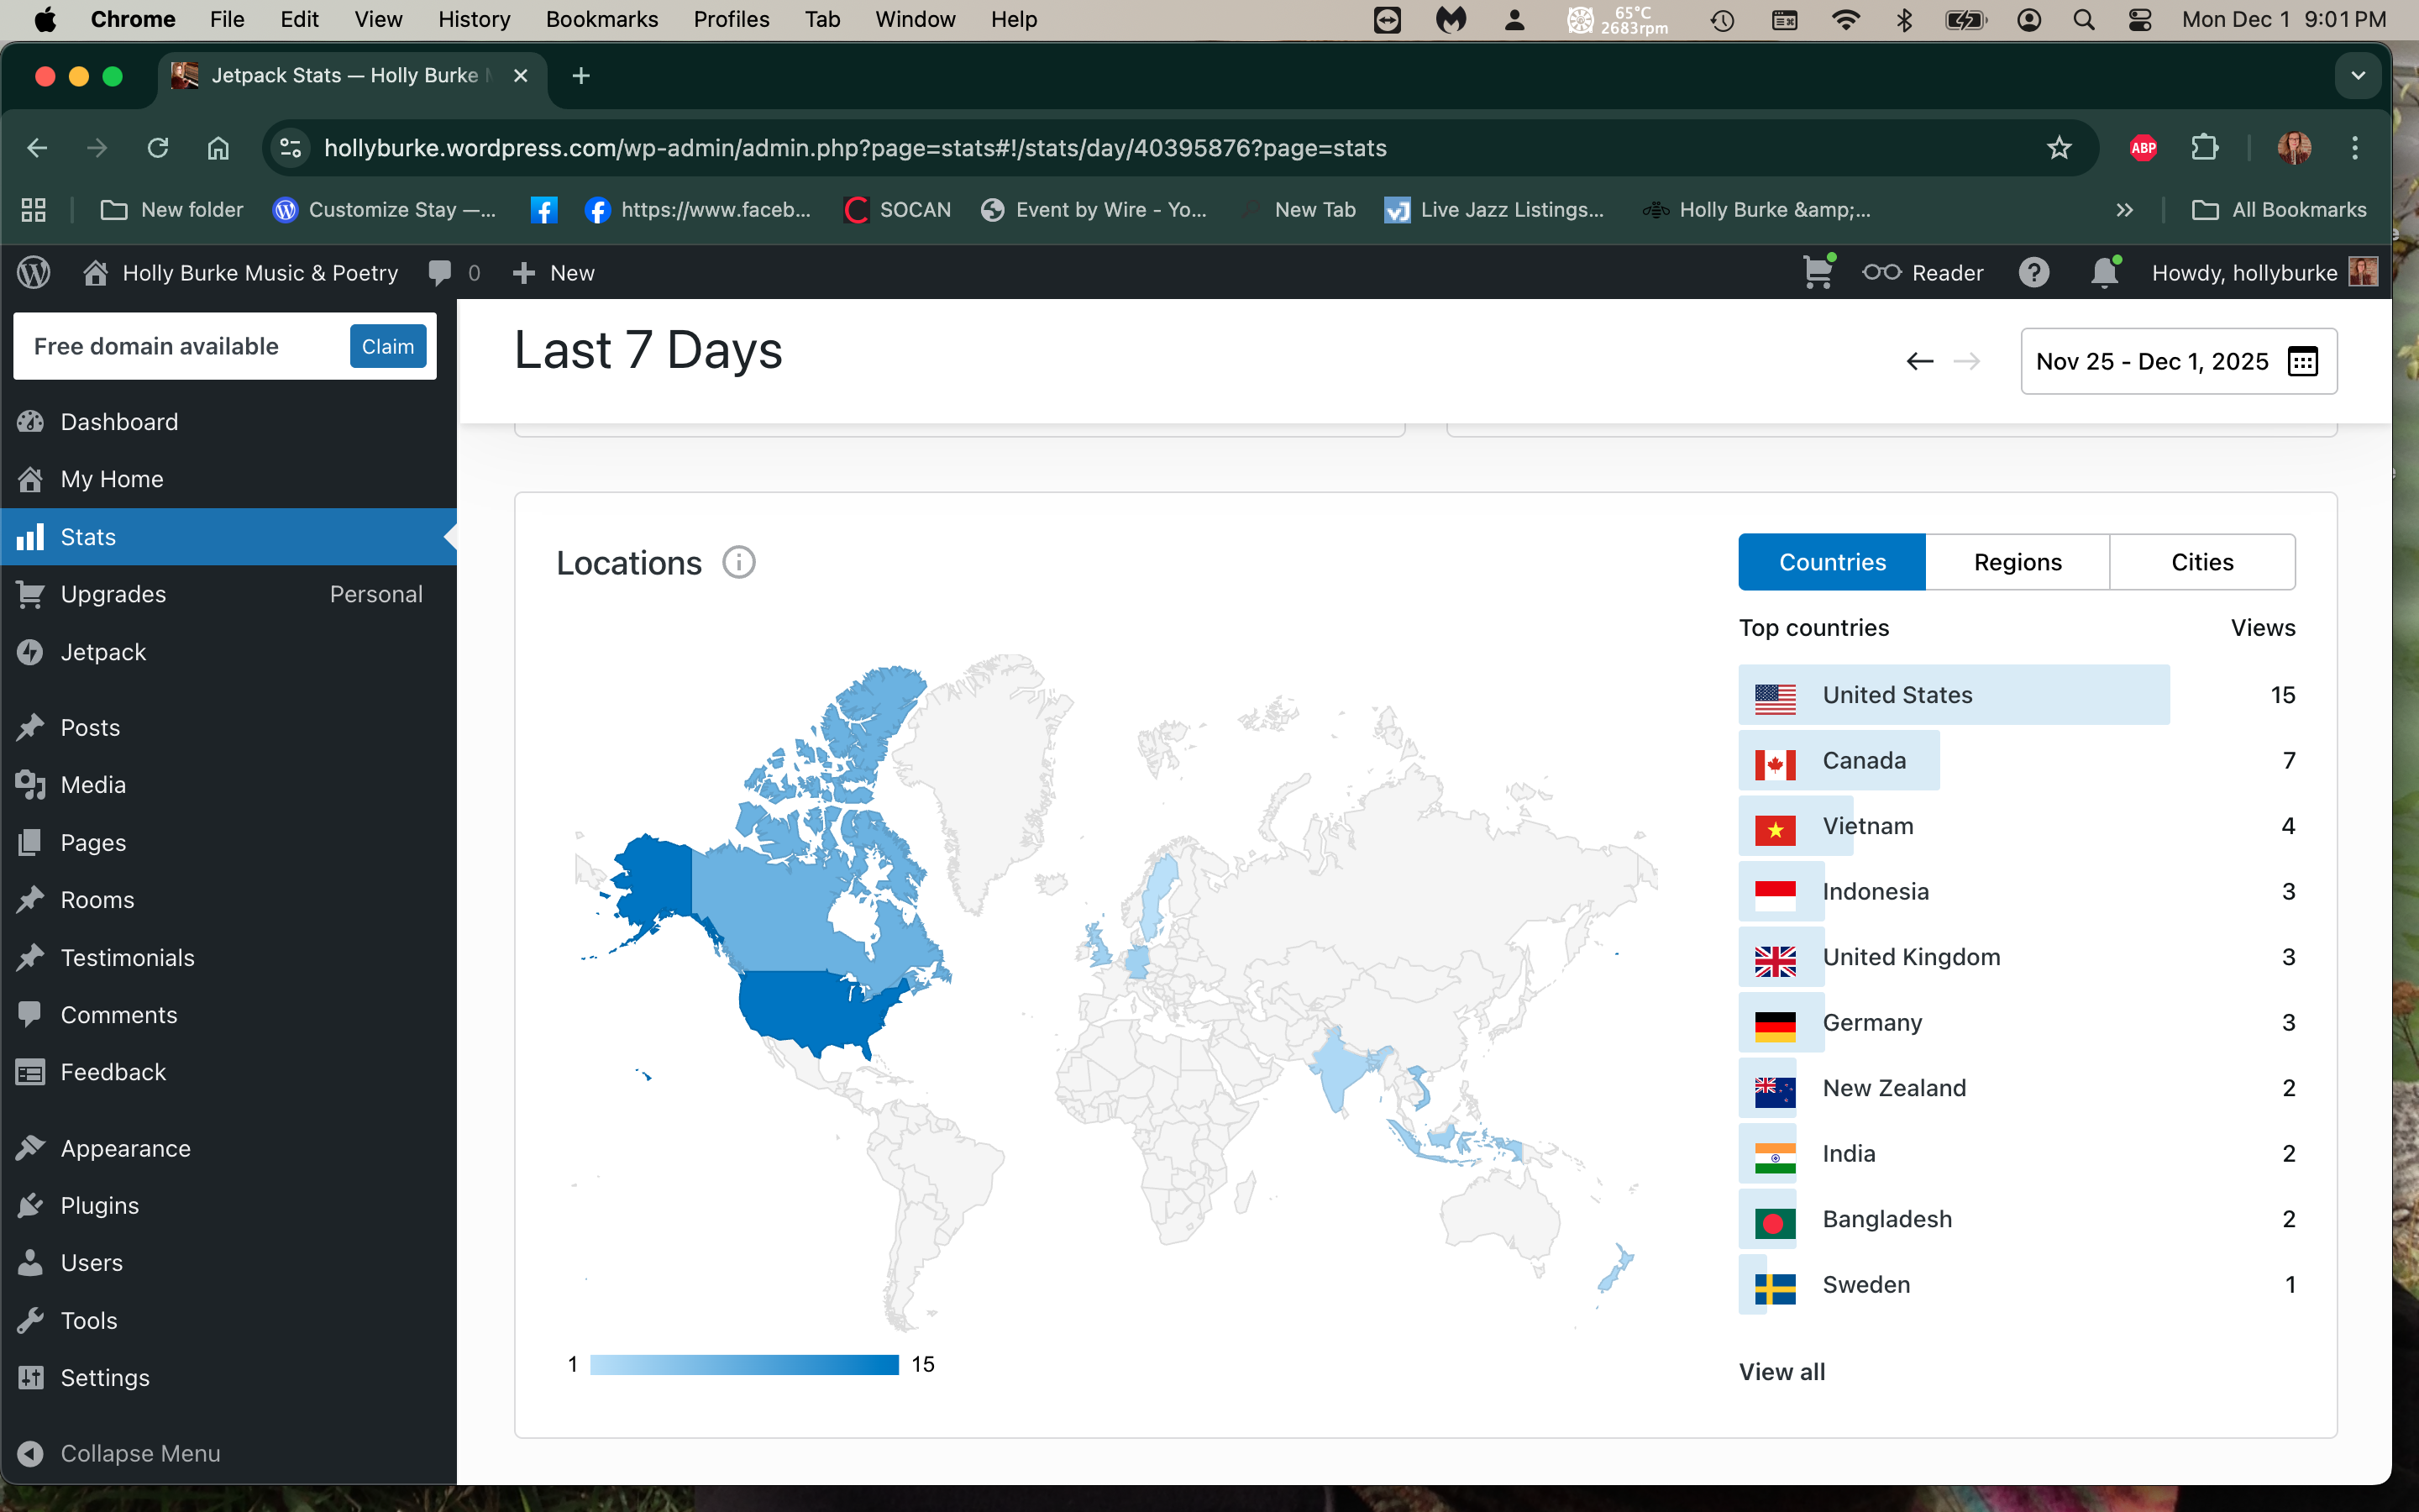Switch to the Cities tab
The width and height of the screenshot is (2419, 1512).
(x=2201, y=562)
